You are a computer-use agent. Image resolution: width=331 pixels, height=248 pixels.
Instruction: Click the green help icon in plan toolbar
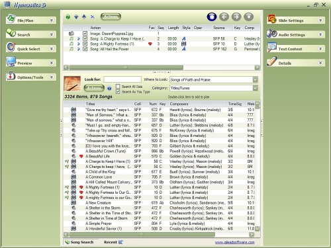[x=68, y=17]
